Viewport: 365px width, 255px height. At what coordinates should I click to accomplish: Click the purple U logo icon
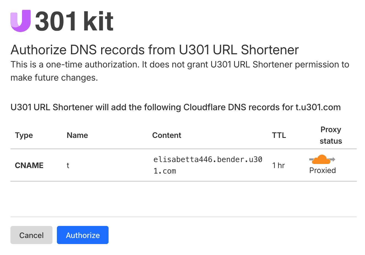pos(21,21)
